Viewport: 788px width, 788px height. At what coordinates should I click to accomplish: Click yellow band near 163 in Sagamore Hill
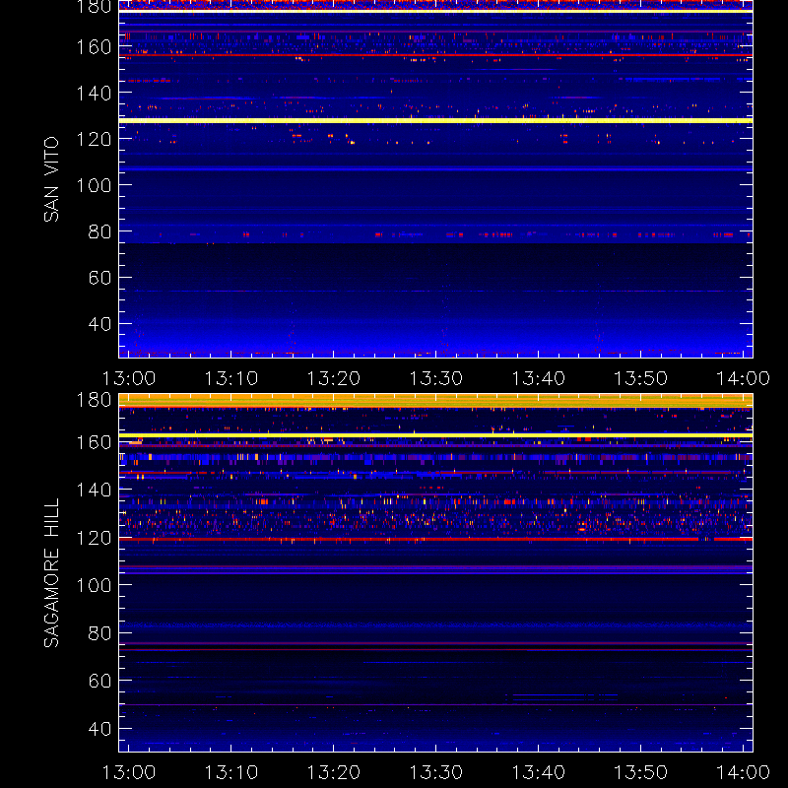click(x=435, y=435)
